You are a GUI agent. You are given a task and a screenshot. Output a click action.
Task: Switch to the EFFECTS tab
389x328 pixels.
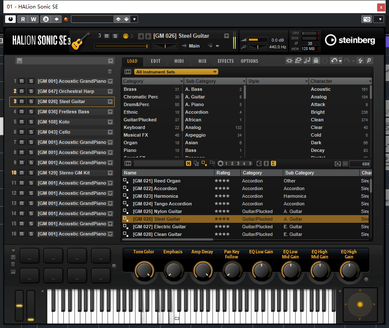click(x=226, y=61)
